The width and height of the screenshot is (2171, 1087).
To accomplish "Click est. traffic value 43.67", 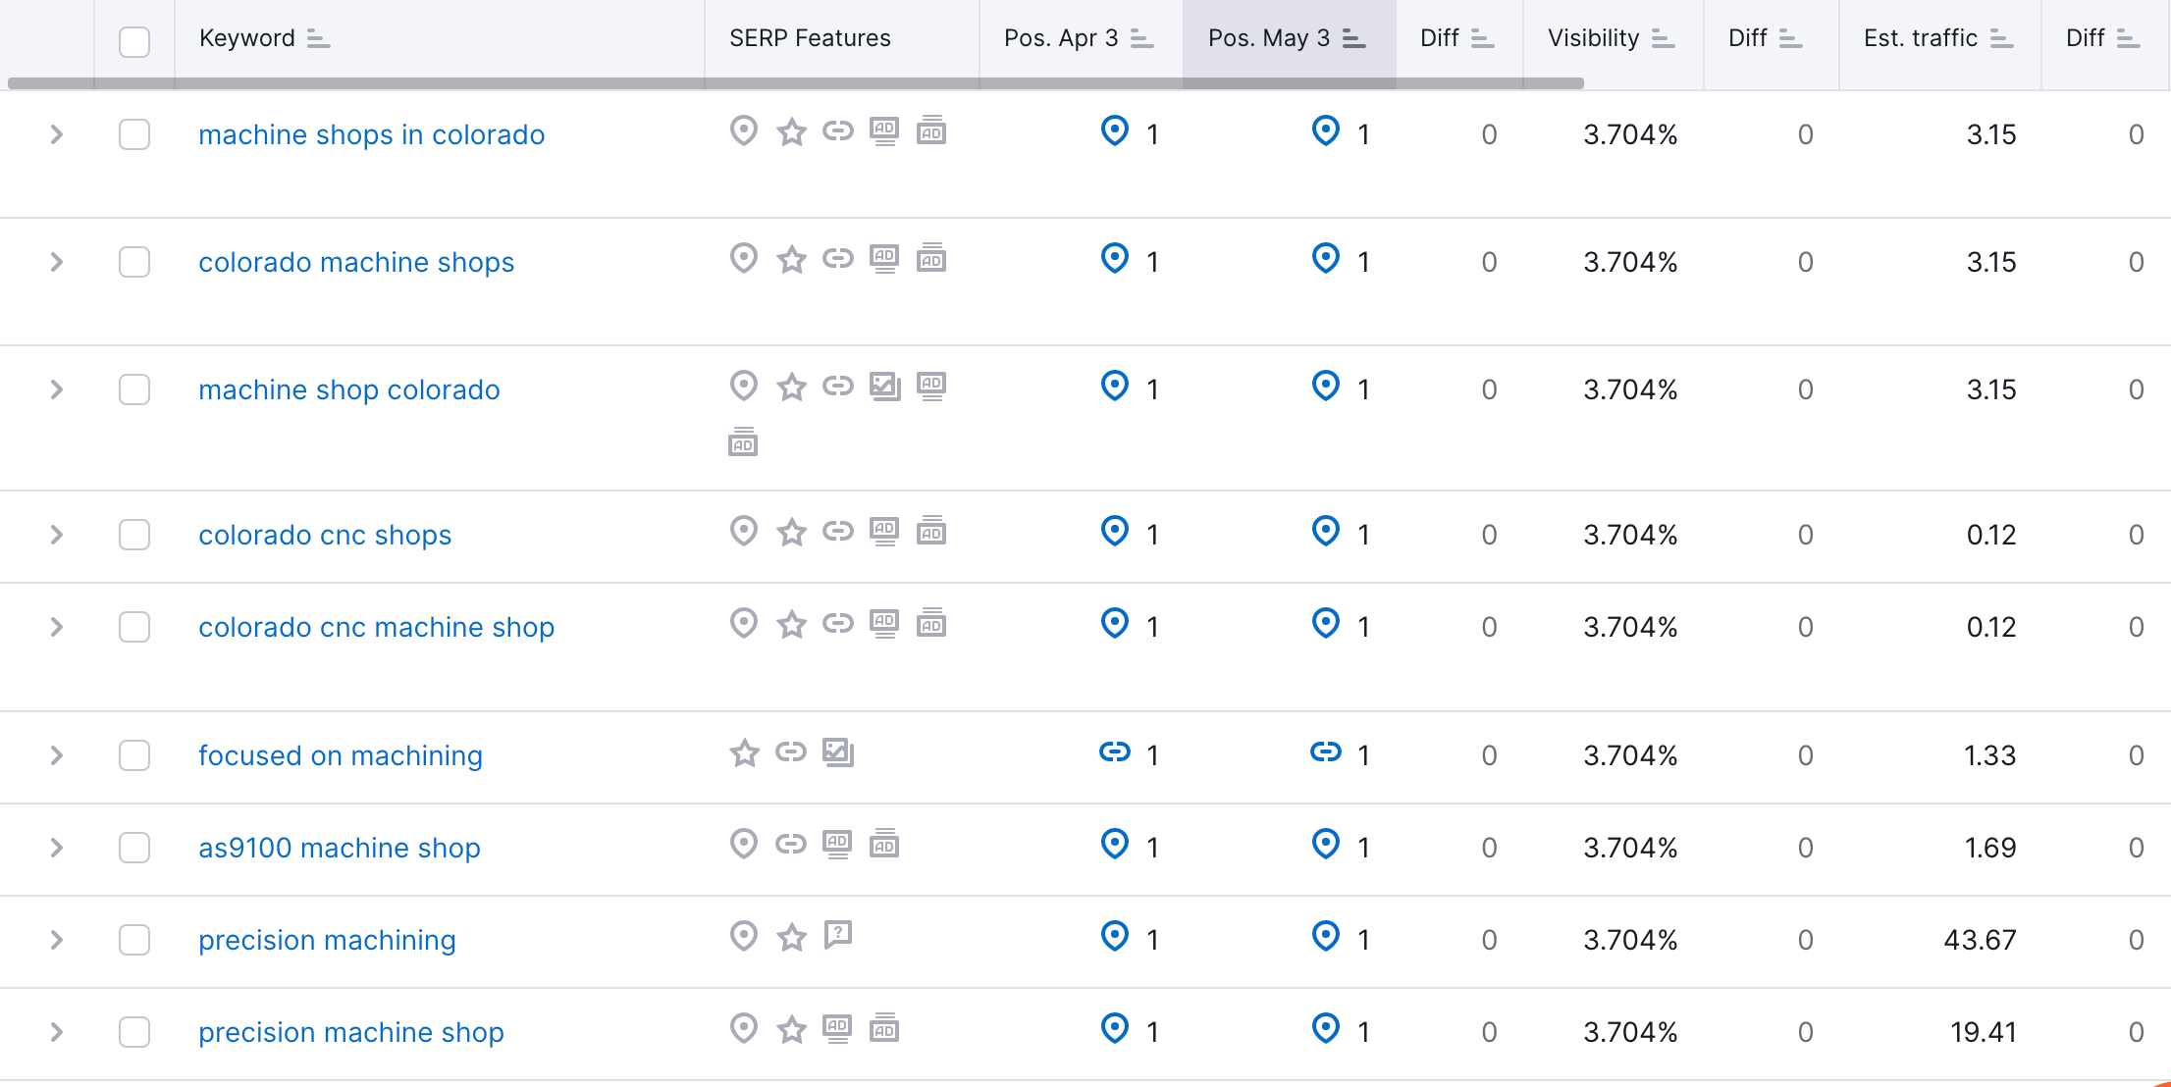I will tap(1980, 940).
